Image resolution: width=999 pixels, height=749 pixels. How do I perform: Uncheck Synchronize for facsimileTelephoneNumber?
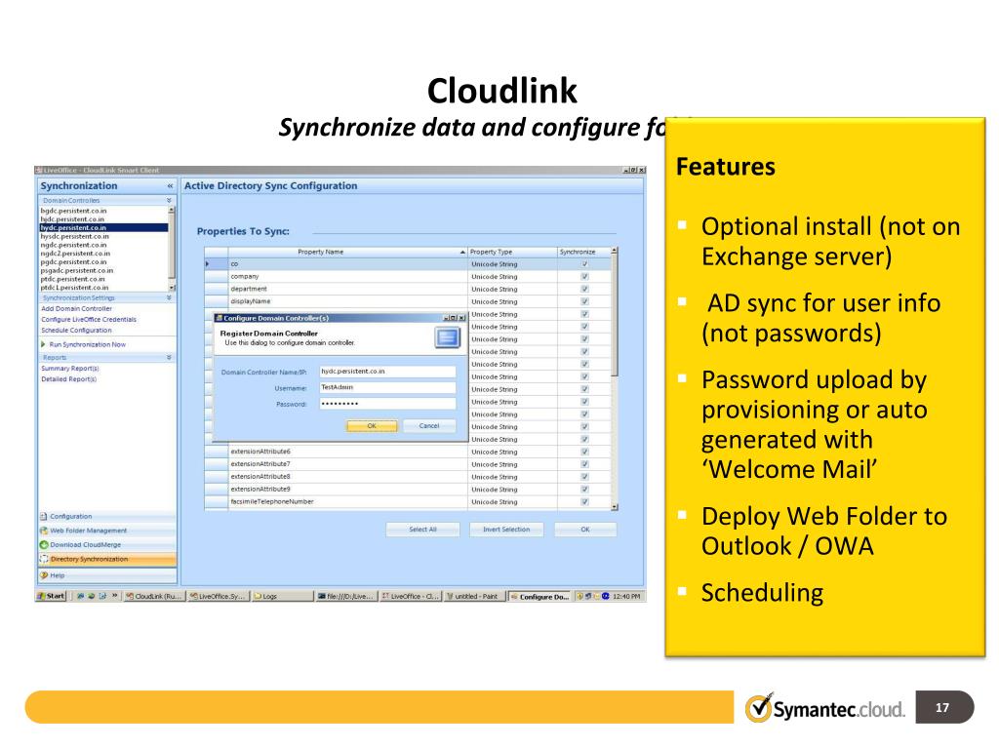(584, 502)
